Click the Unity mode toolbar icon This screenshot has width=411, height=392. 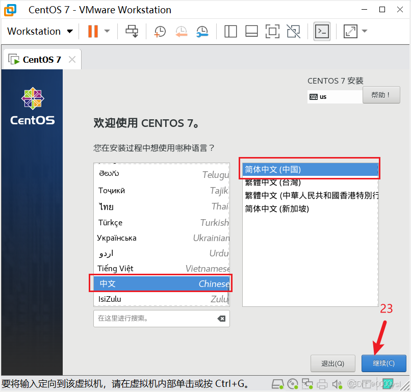click(x=293, y=31)
